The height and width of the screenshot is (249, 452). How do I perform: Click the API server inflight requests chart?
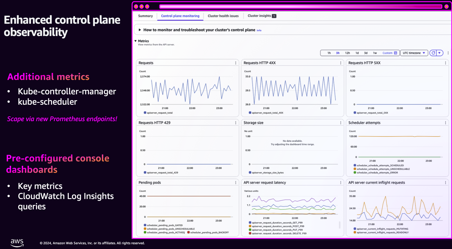[399, 208]
